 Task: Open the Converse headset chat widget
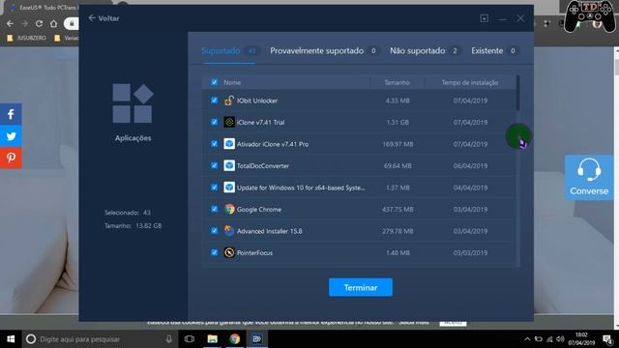click(589, 178)
